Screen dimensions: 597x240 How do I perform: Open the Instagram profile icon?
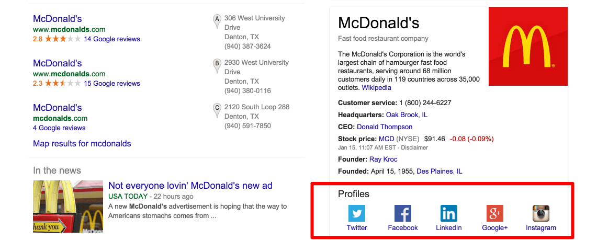click(540, 213)
